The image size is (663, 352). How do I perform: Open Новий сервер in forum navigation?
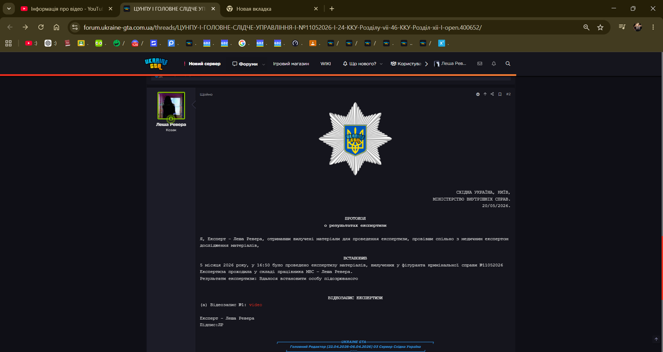[201, 64]
